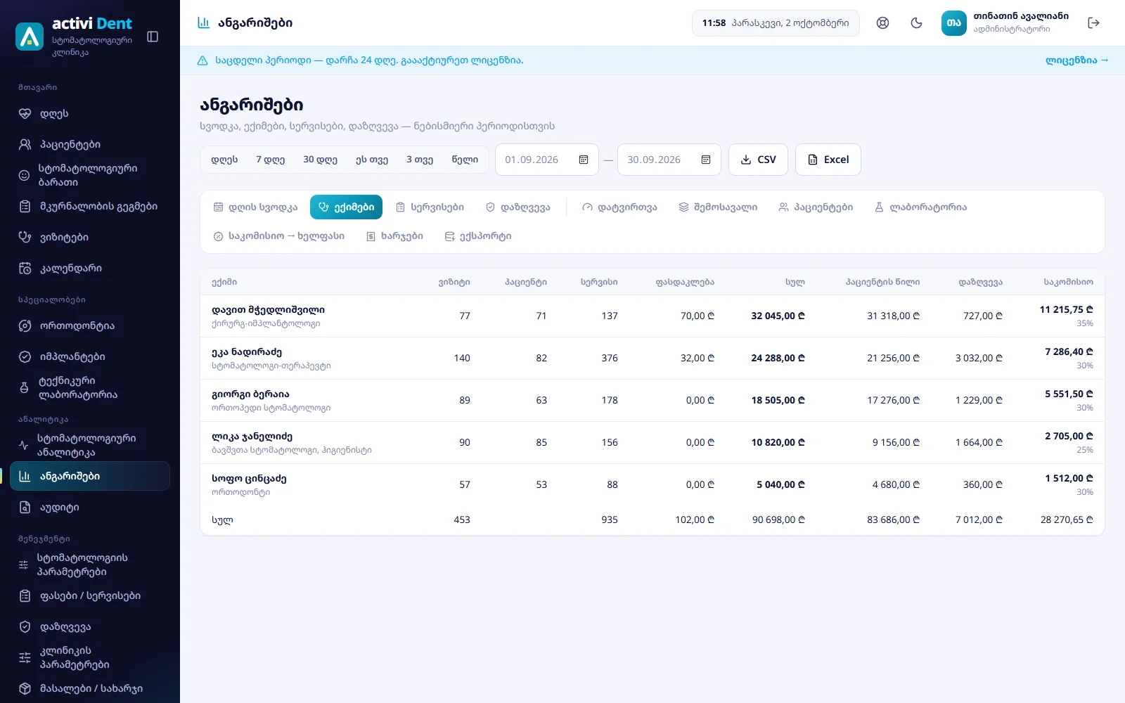This screenshot has height=703, width=1125.
Task: Open the დატვირთვა tab
Action: point(619,207)
